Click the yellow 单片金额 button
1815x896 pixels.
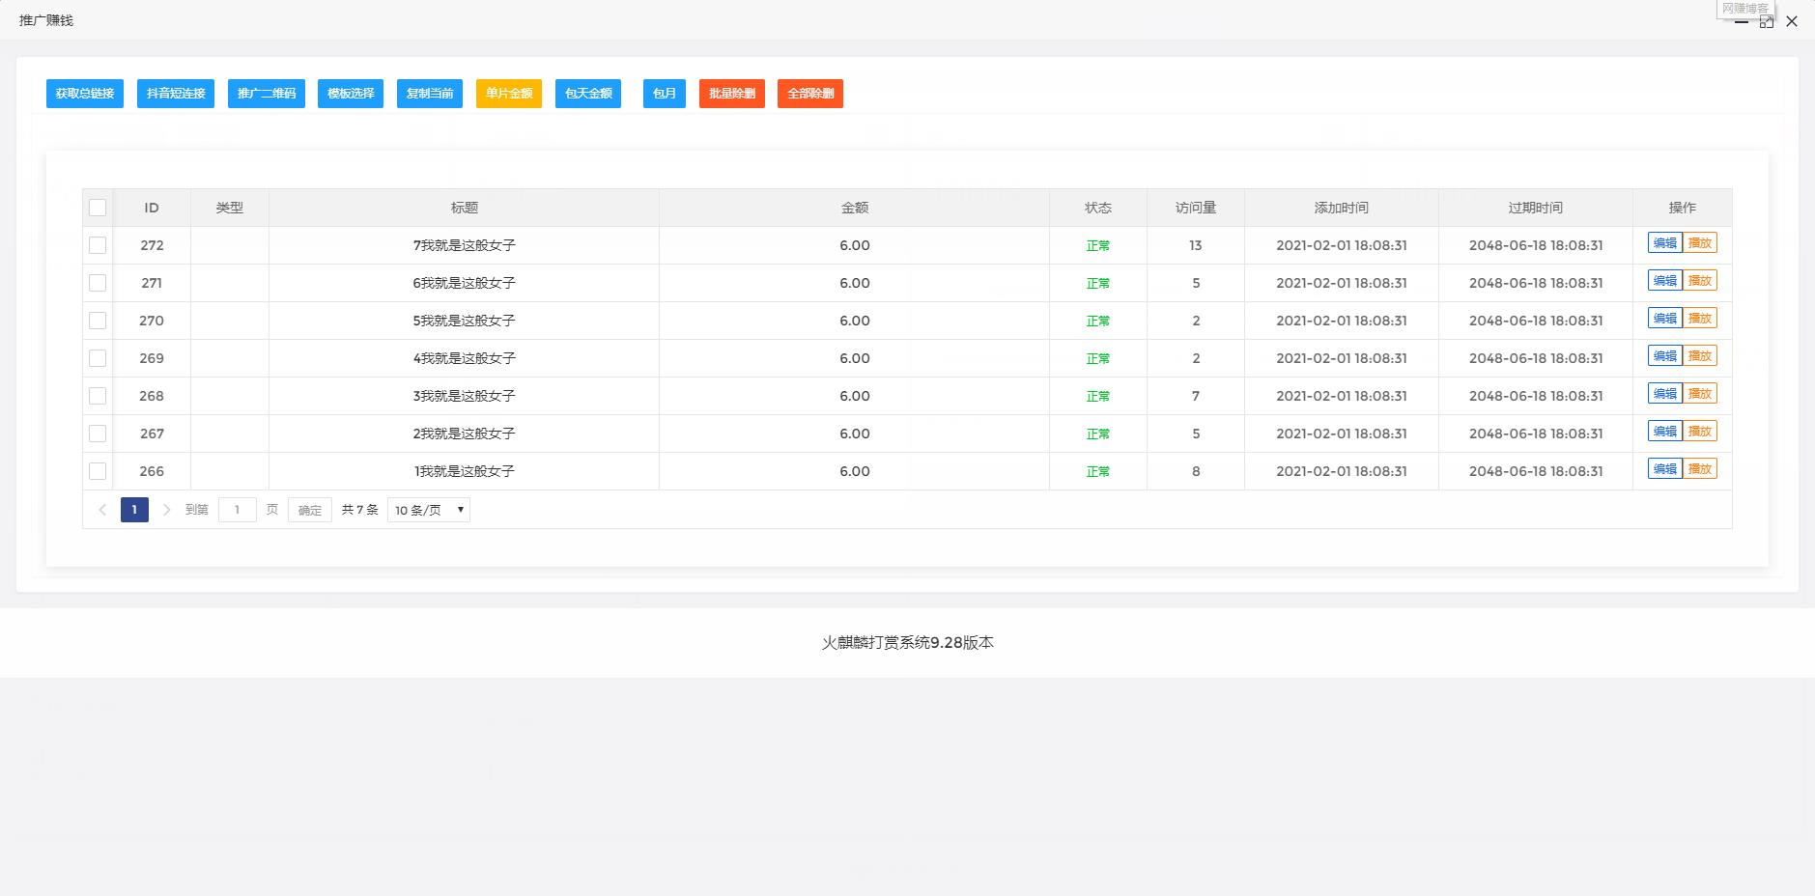click(x=509, y=94)
